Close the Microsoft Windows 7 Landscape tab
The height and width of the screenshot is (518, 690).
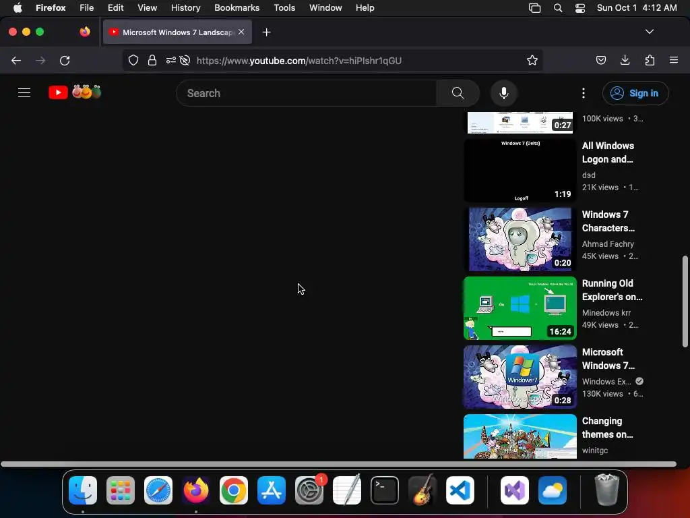[241, 32]
